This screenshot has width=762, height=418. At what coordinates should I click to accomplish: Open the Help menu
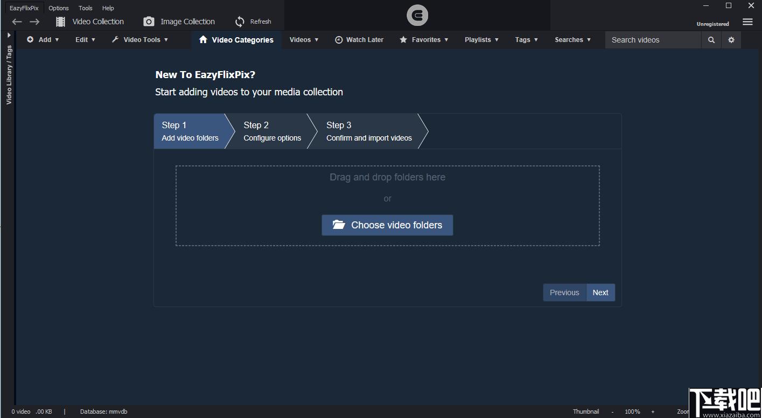click(x=108, y=8)
